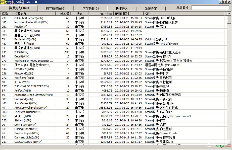Click the 暴雪战网付费-使命召唤15 remark
The width and height of the screenshot is (232, 150).
(162, 65)
